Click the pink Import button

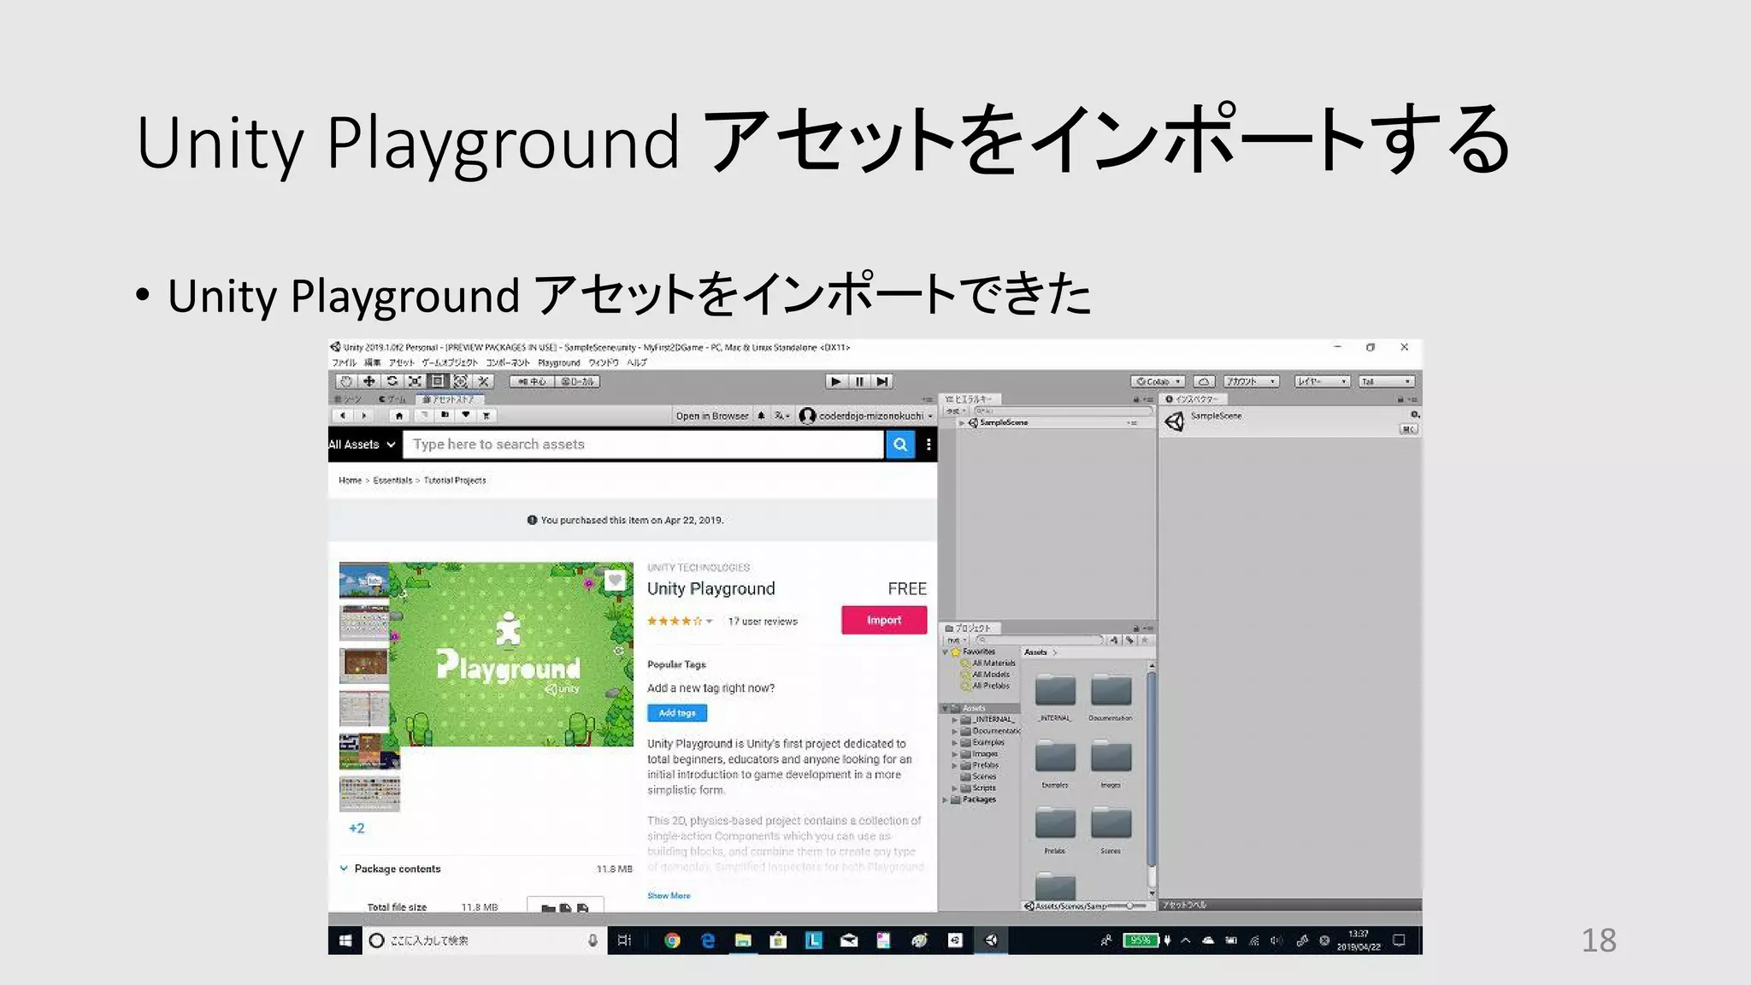pos(884,620)
